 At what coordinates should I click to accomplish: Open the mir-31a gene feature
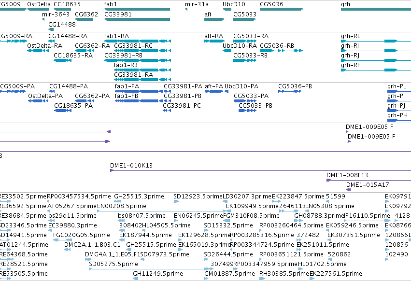[186, 9]
